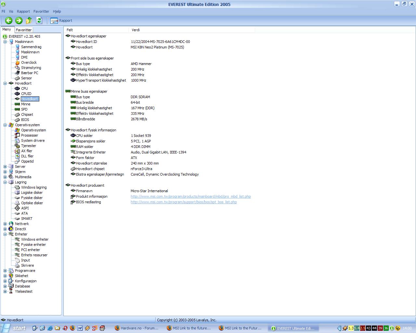416x333 pixels.
Task: Open the Vis menu
Action: click(11, 11)
